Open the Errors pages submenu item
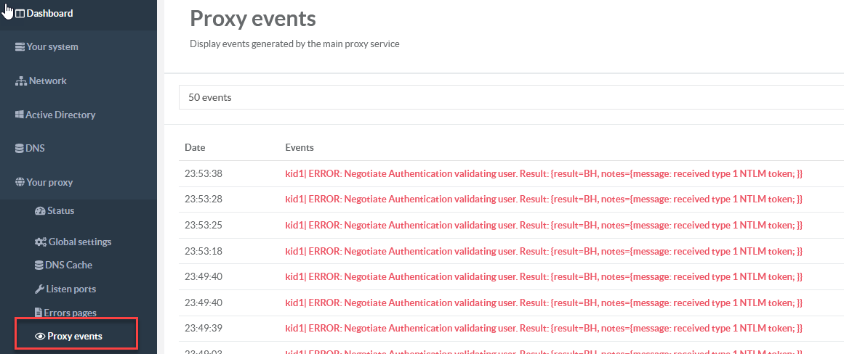 point(71,313)
